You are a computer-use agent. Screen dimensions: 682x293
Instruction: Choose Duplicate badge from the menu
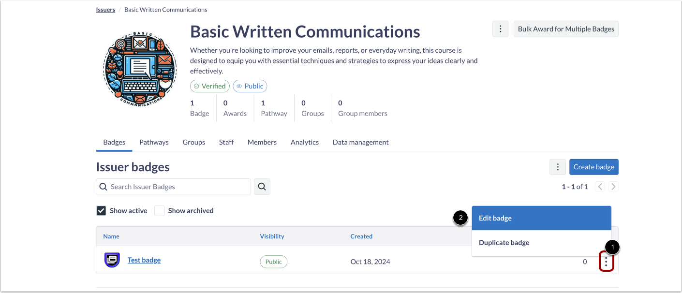point(542,243)
